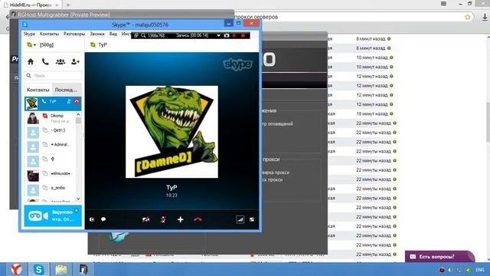Close the HideME.ru browser tab

(x=57, y=5)
